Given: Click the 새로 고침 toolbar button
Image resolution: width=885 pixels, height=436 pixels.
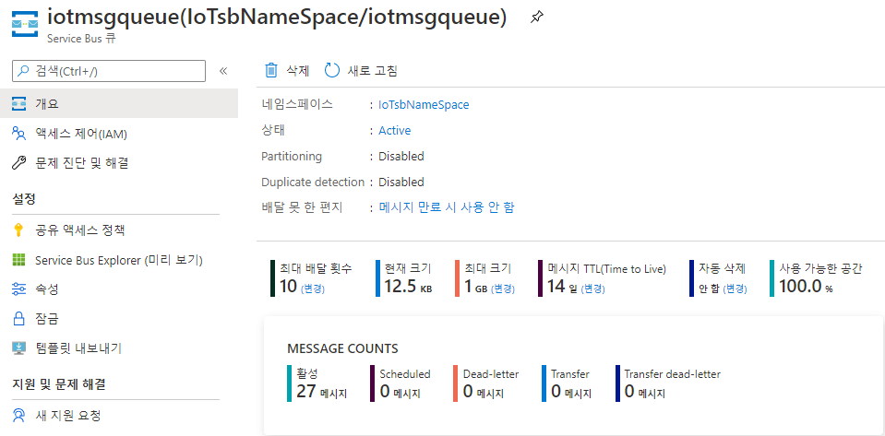Looking at the screenshot, I should (361, 70).
